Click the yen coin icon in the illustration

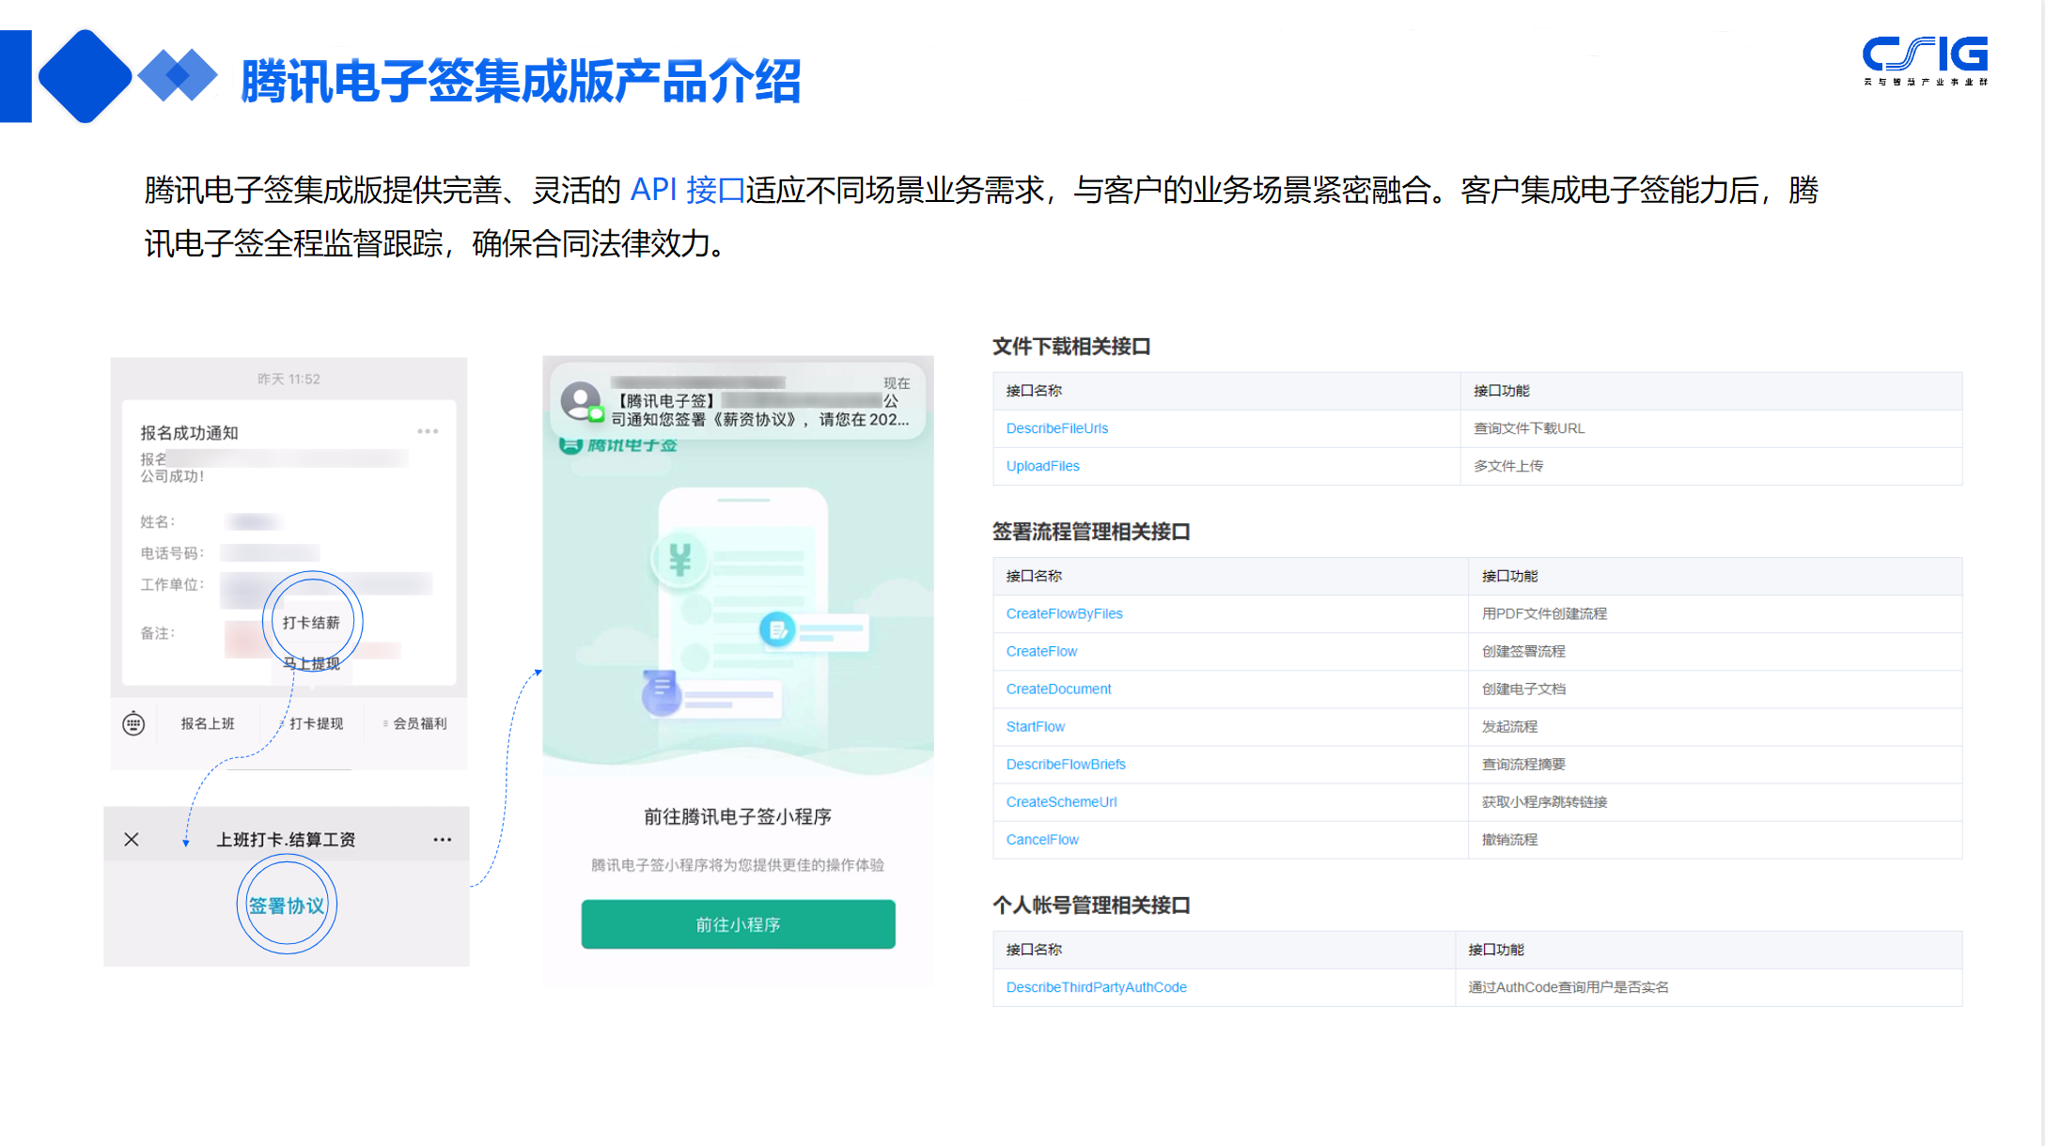click(679, 560)
